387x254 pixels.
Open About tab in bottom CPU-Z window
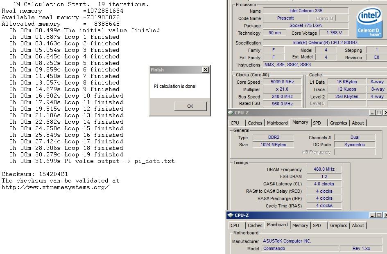pyautogui.click(x=358, y=225)
